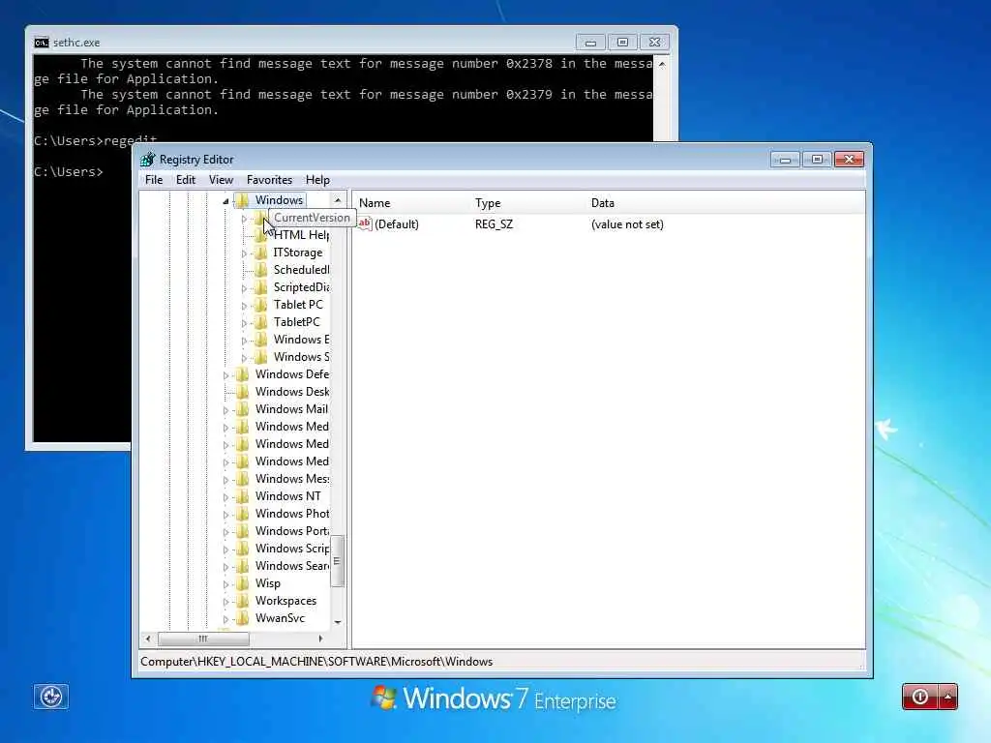The height and width of the screenshot is (743, 991).
Task: Click the Windows Script folder icon
Action: click(242, 549)
